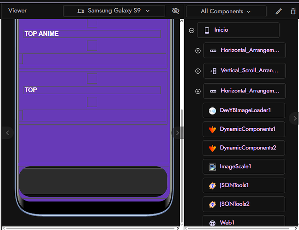Viewport: 299px width, 230px height.
Task: Open the Samsung Galaxy S9 device dropdown
Action: click(114, 11)
